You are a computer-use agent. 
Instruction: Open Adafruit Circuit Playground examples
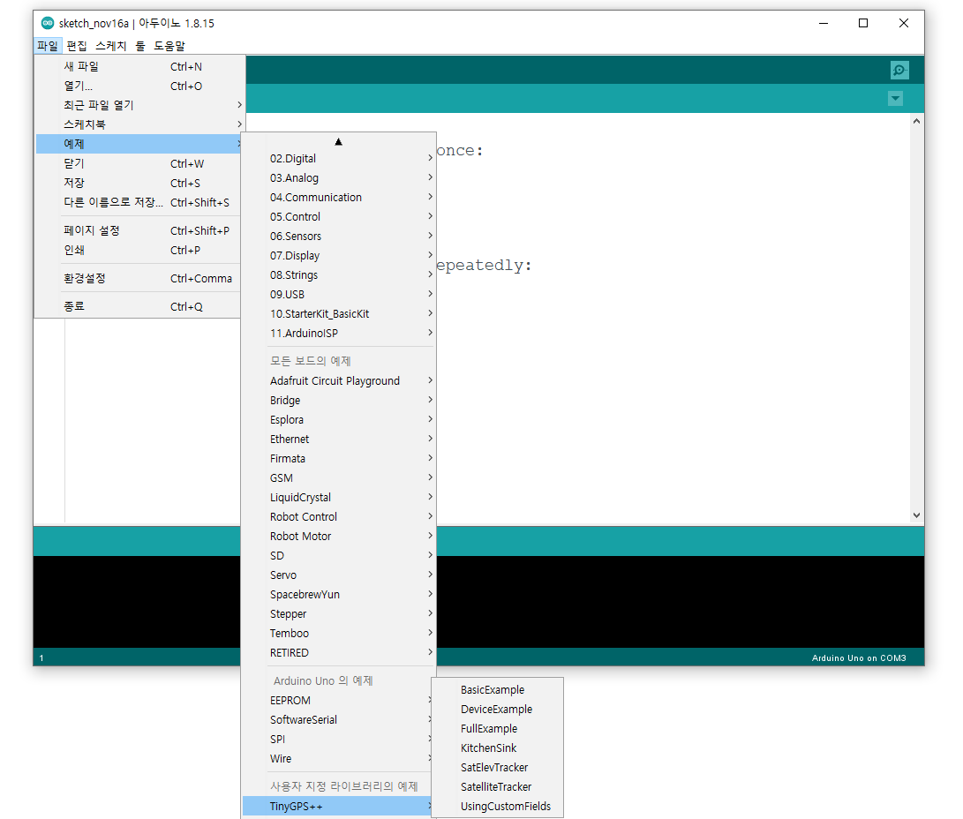coord(339,381)
